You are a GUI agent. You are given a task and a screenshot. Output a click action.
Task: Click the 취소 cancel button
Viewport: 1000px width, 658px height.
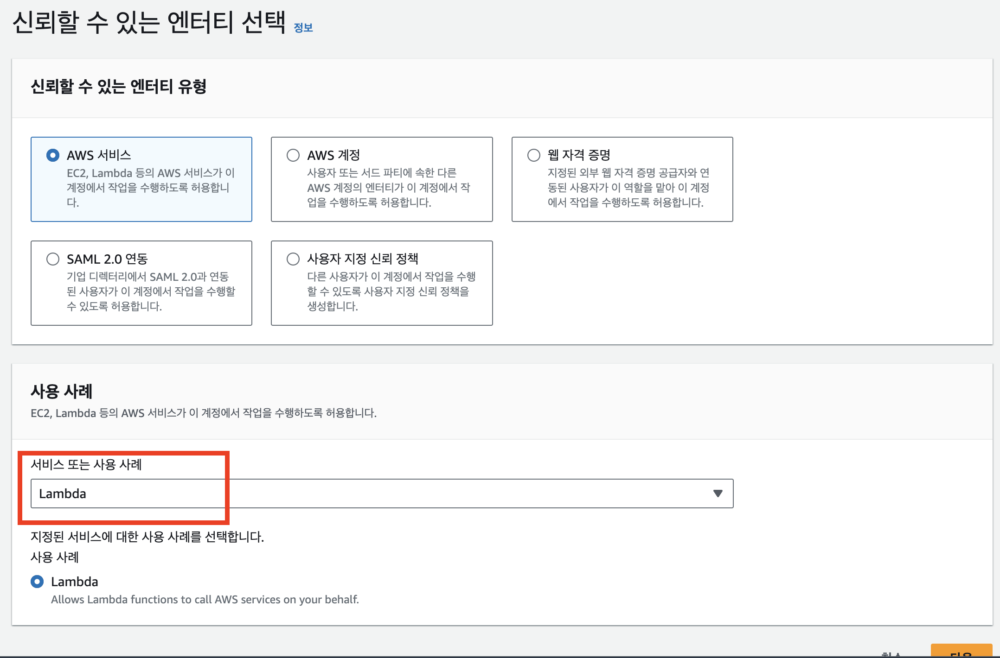(x=891, y=654)
